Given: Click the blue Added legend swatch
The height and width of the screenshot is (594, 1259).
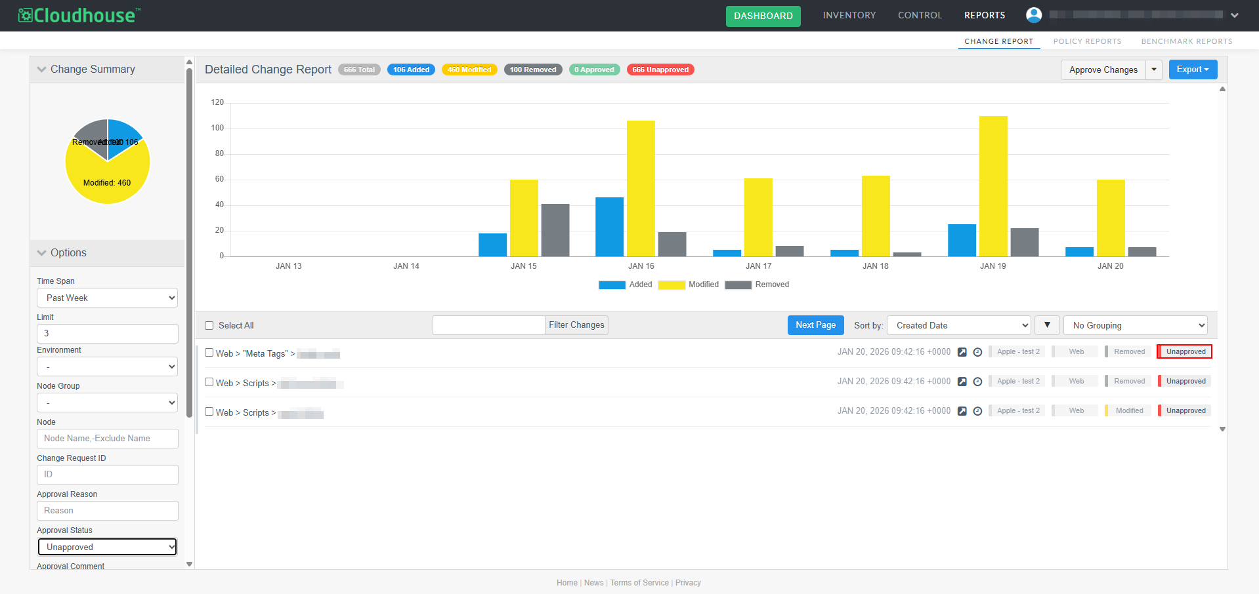Looking at the screenshot, I should tap(612, 285).
